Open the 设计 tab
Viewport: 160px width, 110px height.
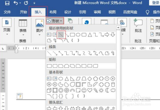point(68,12)
